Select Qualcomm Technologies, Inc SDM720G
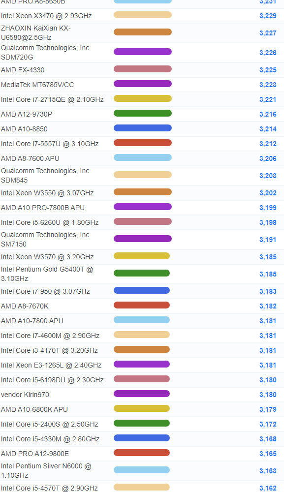The width and height of the screenshot is (284, 492). 45,53
